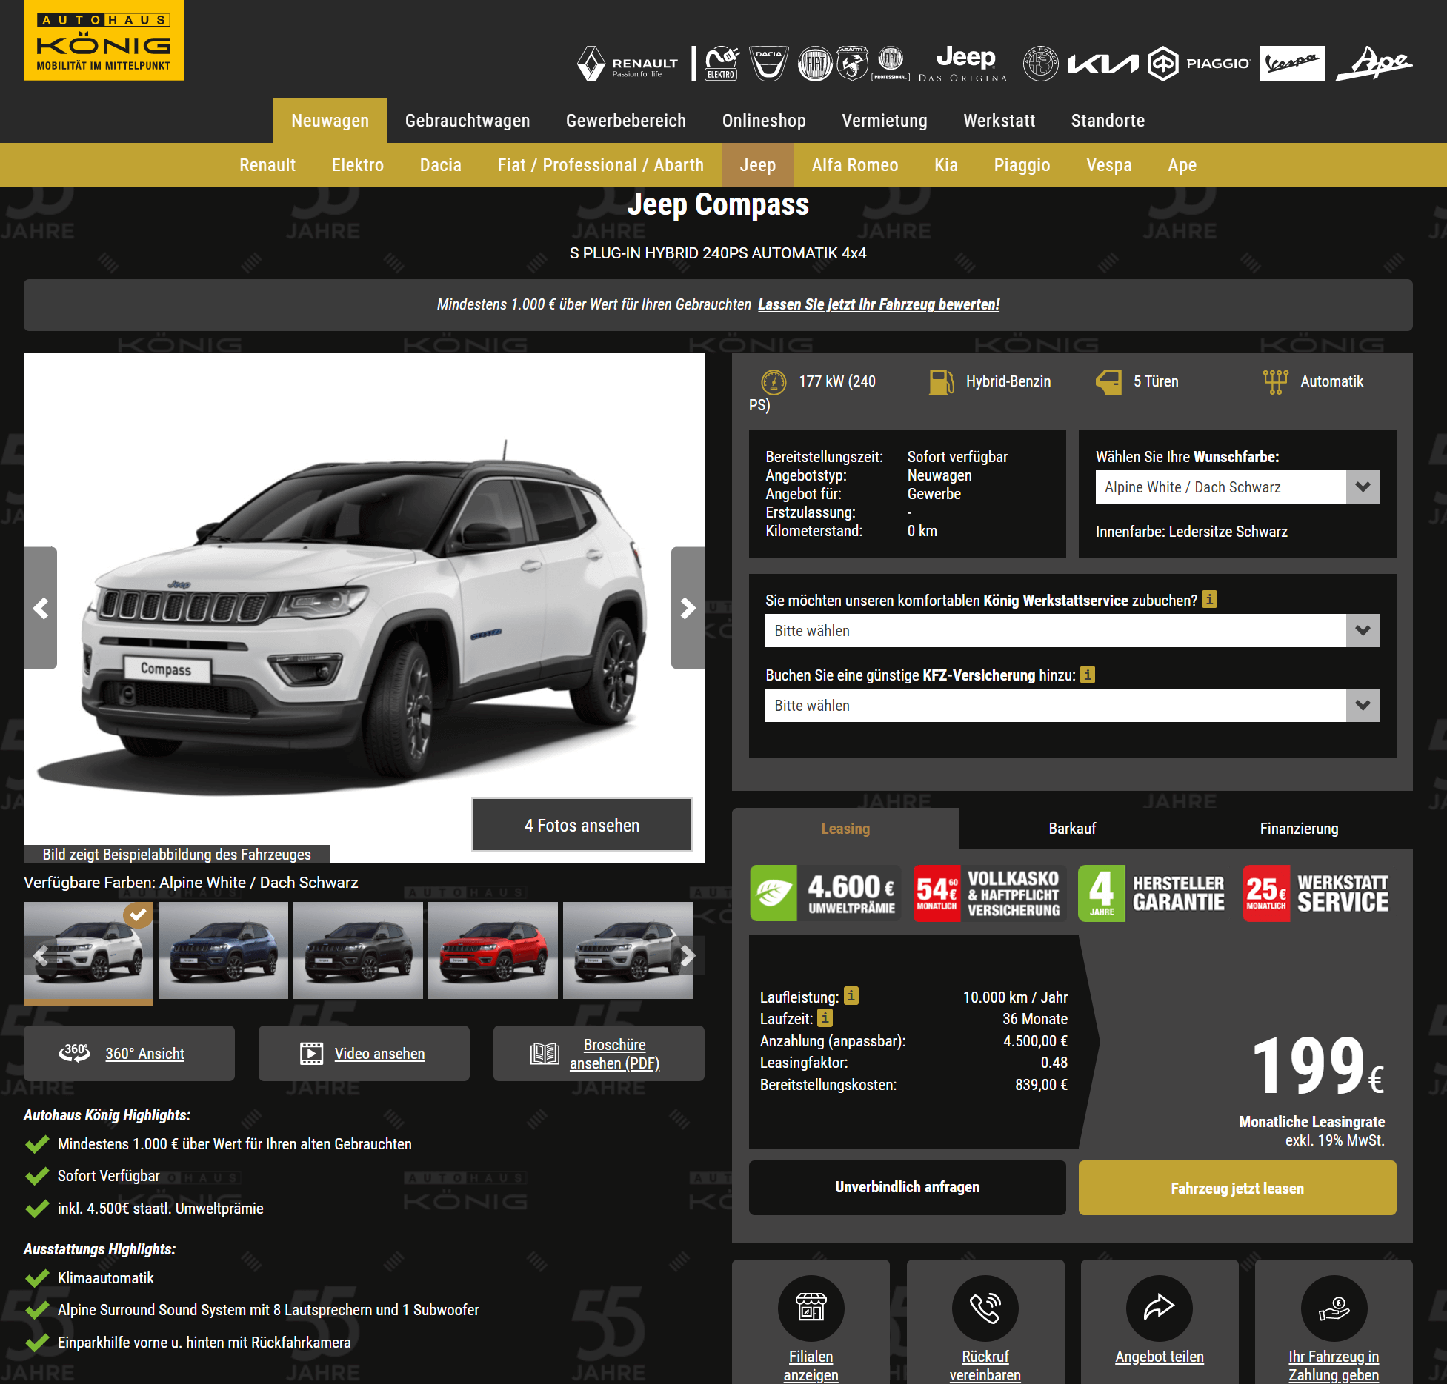Click the Kia brand logo
Screen dimensions: 1447x1384
tap(1102, 64)
